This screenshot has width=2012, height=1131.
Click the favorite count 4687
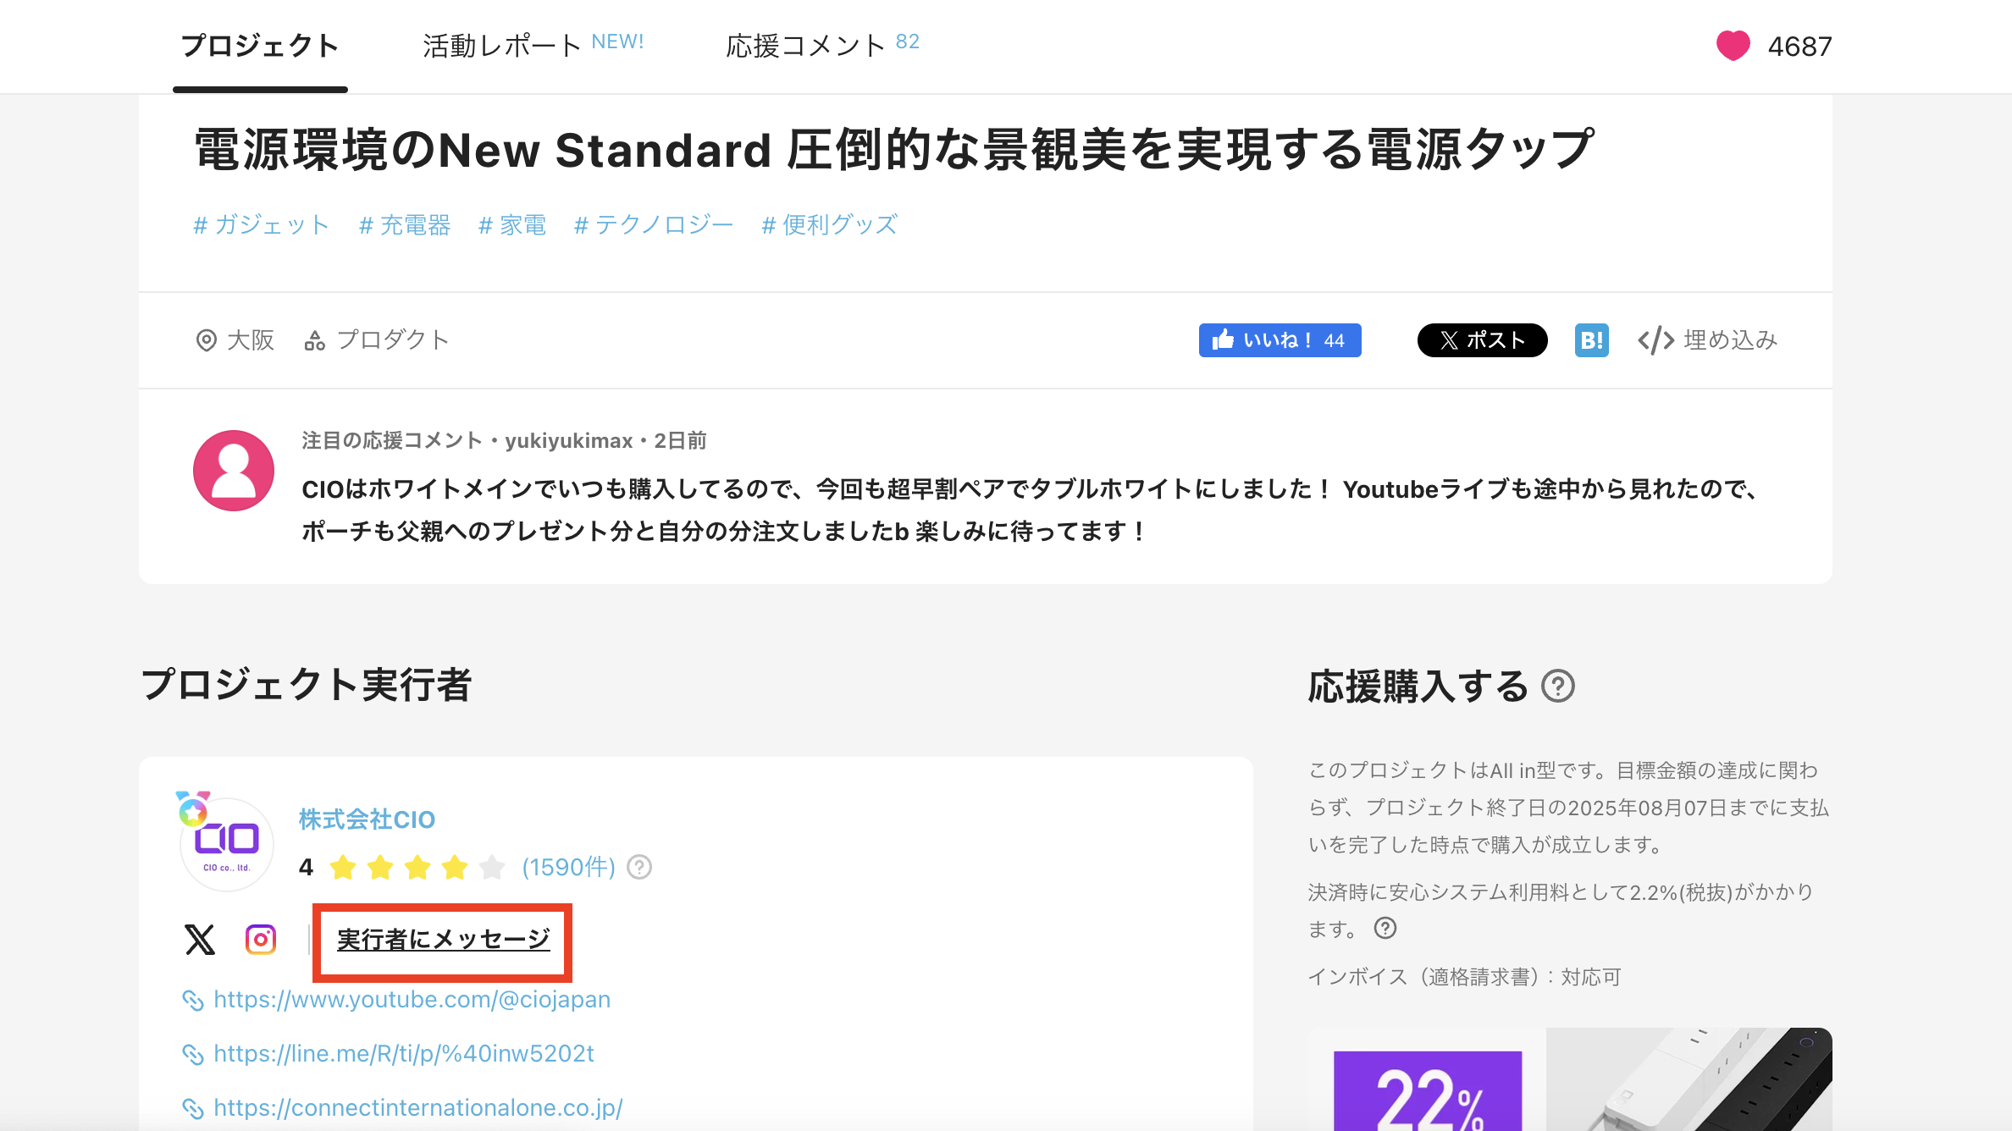(x=1799, y=46)
